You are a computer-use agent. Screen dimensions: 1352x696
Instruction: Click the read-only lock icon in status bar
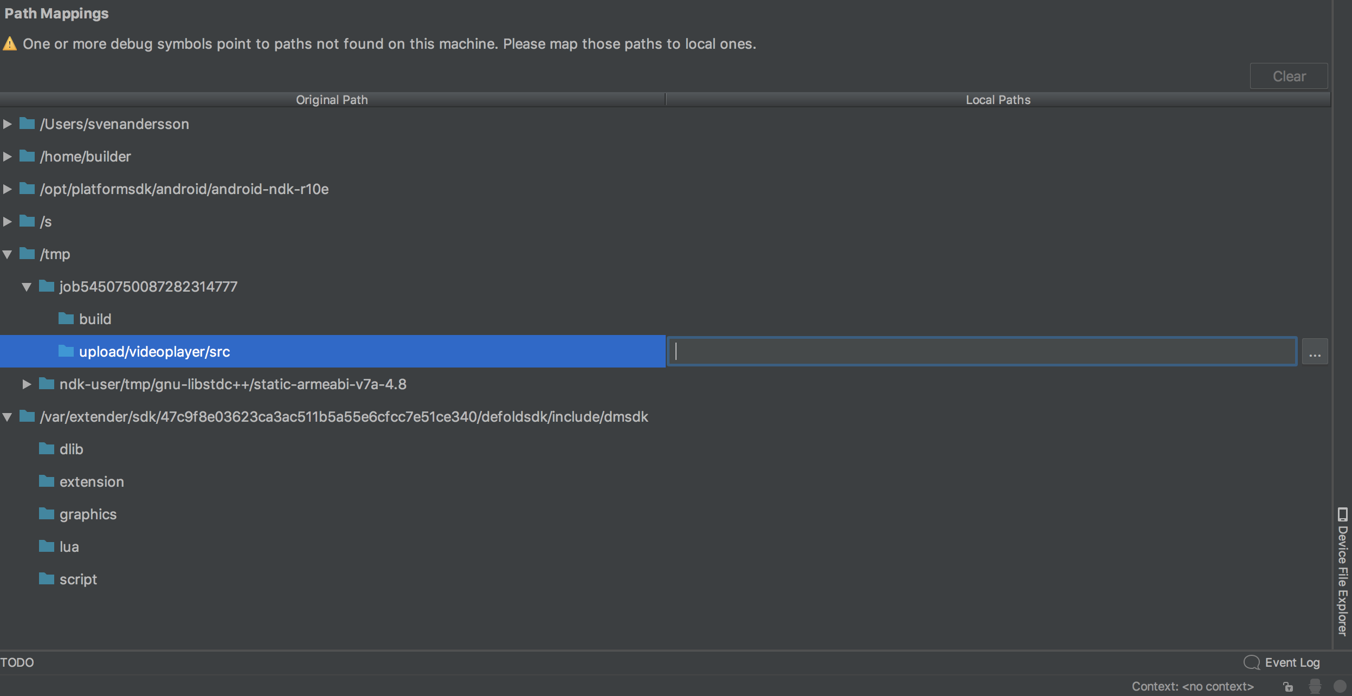point(1289,687)
